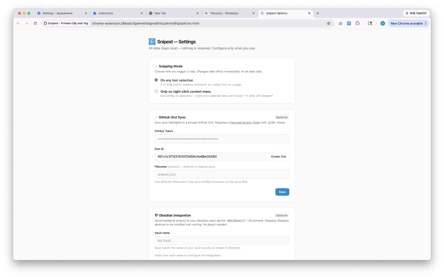
Task: Close the Extensions tab
Action: point(142,13)
